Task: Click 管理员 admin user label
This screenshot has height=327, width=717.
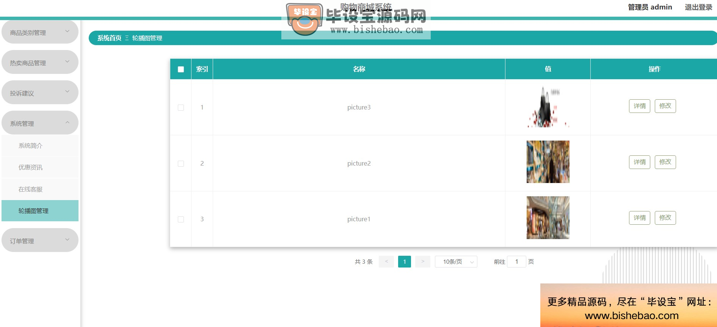Action: [650, 7]
